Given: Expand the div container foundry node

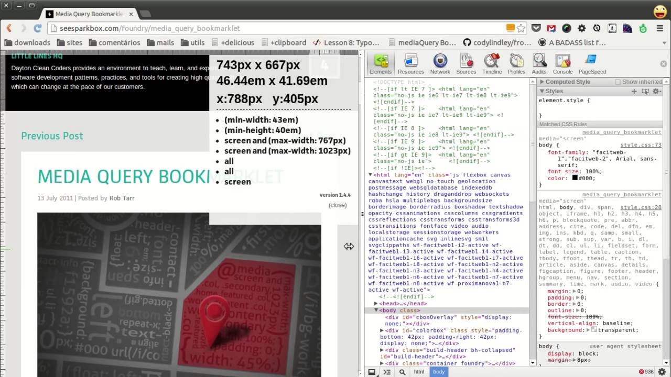Looking at the screenshot, I should pyautogui.click(x=382, y=363).
